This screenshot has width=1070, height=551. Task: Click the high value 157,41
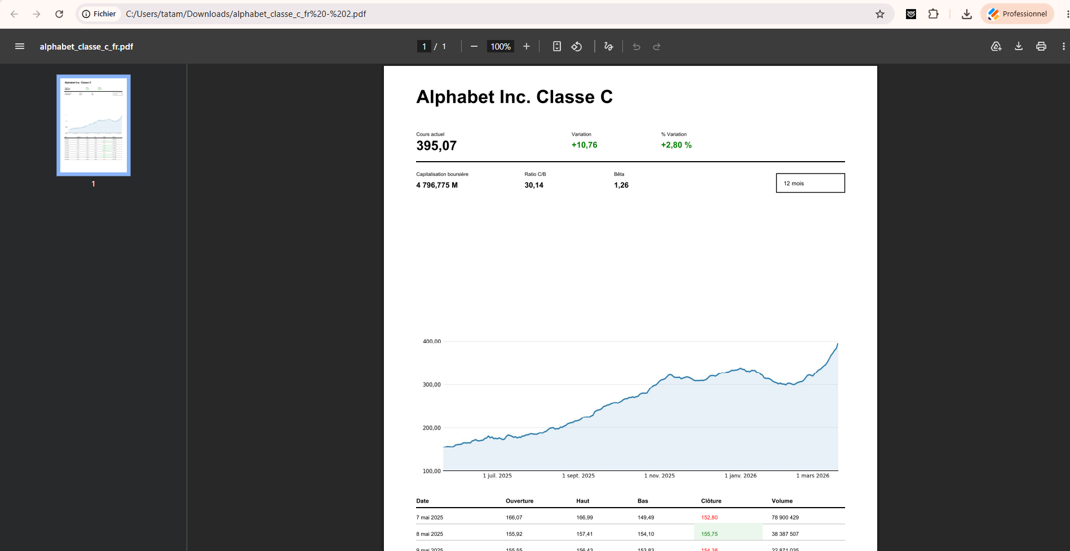pyautogui.click(x=585, y=534)
